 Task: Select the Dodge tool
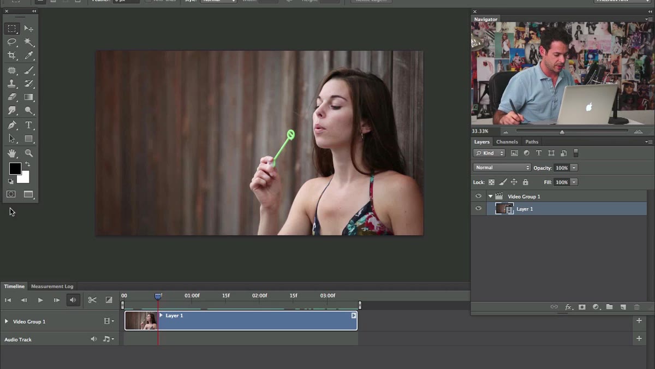pyautogui.click(x=29, y=110)
